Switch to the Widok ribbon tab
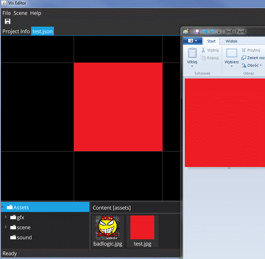Viewport: 265px width, 259px height. pos(231,41)
